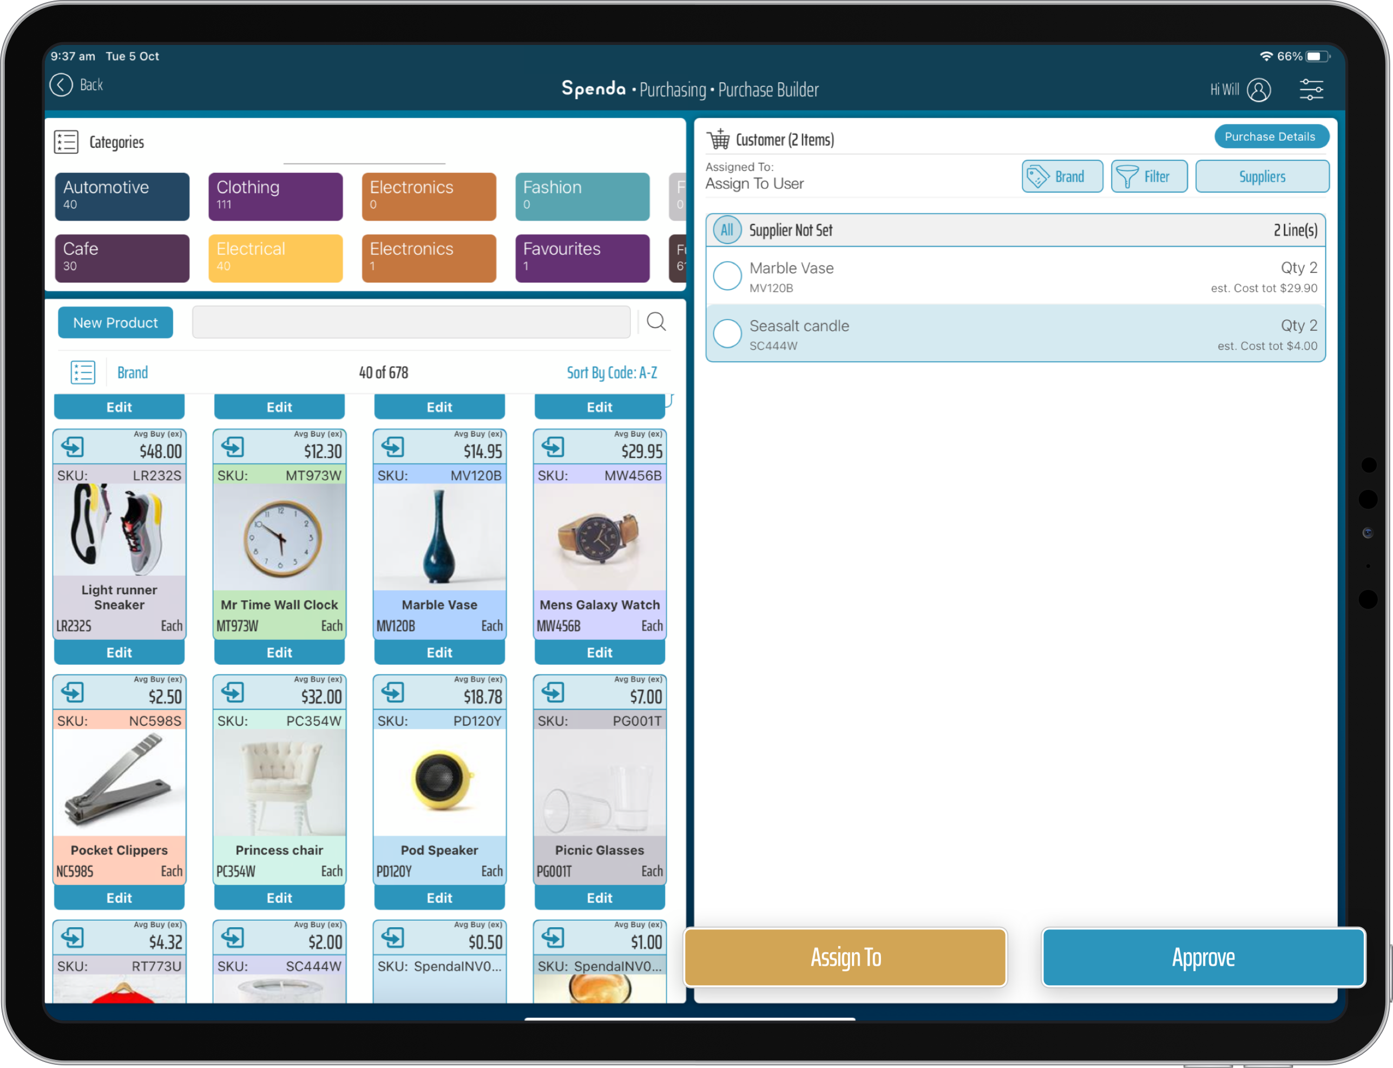Open Assign To User field
Image resolution: width=1393 pixels, height=1068 pixels.
[x=754, y=184]
